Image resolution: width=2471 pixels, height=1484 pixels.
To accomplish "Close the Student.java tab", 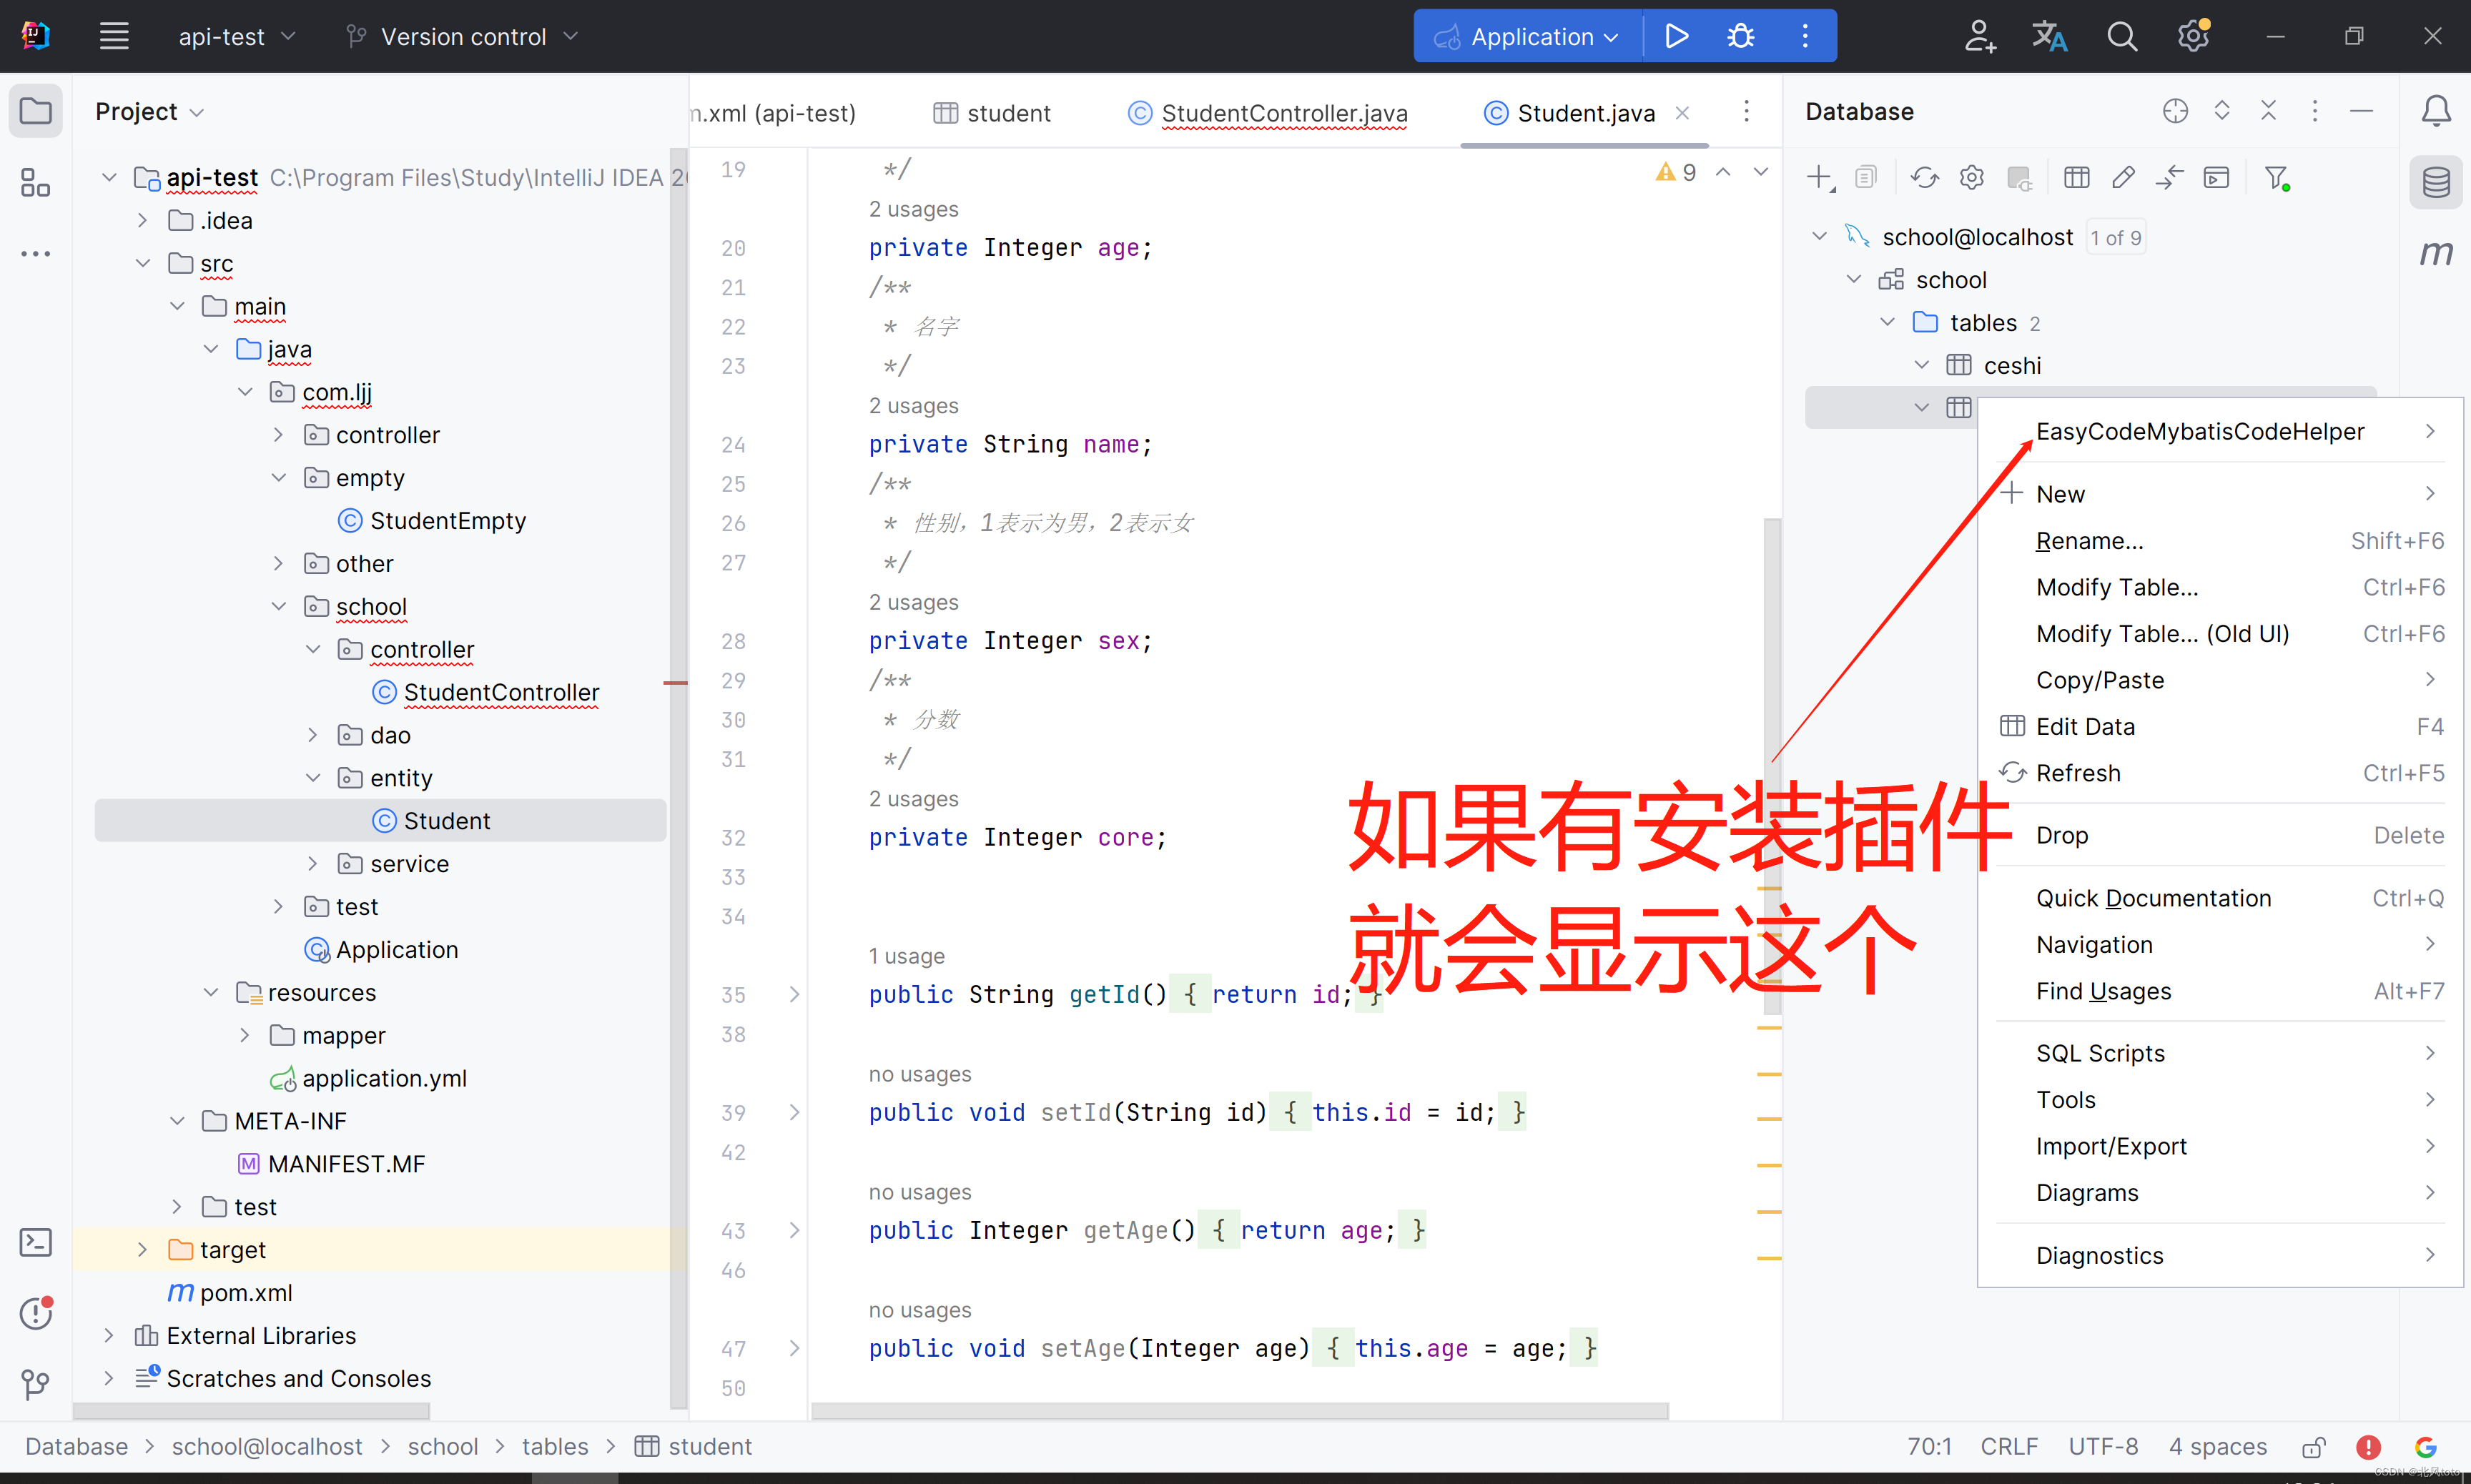I will coord(1682,113).
